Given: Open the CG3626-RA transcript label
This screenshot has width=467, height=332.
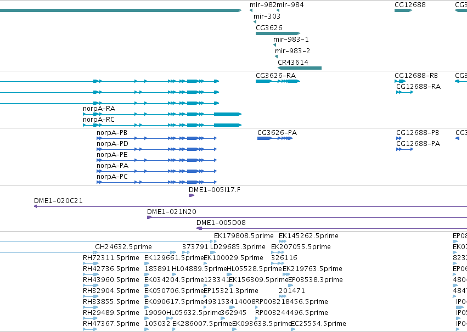Looking at the screenshot, I should [x=276, y=76].
